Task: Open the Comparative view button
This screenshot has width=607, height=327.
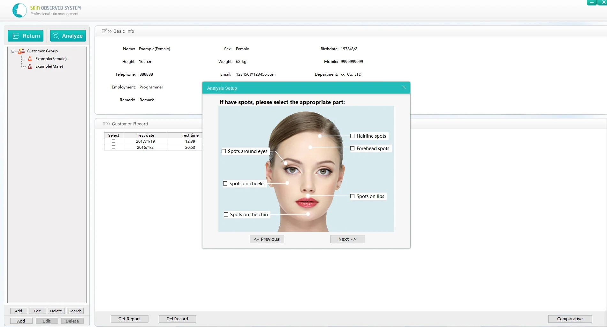Action: click(x=570, y=319)
